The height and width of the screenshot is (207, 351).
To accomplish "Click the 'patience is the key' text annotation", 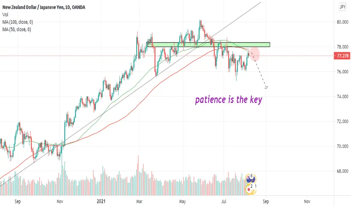I will [x=229, y=100].
